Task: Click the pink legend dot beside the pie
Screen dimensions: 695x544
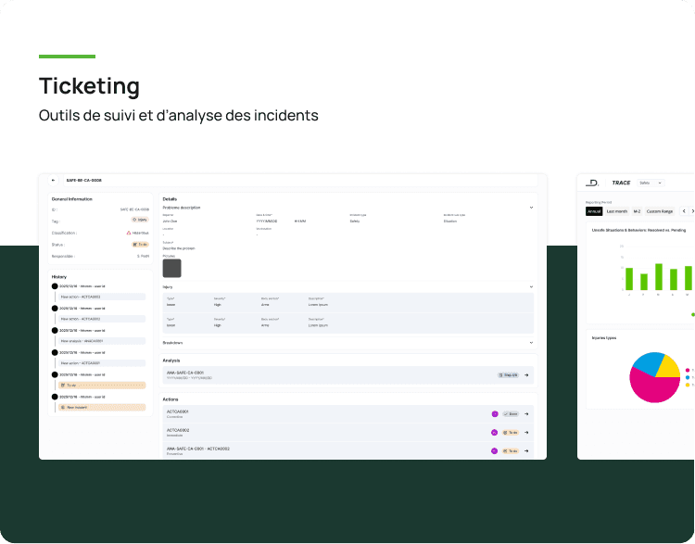Action: tap(688, 370)
